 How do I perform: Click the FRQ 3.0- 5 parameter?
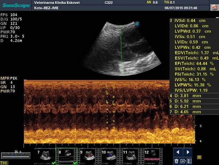12,36
